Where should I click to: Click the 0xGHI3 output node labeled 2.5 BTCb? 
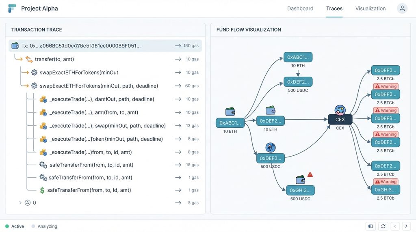tap(386, 190)
